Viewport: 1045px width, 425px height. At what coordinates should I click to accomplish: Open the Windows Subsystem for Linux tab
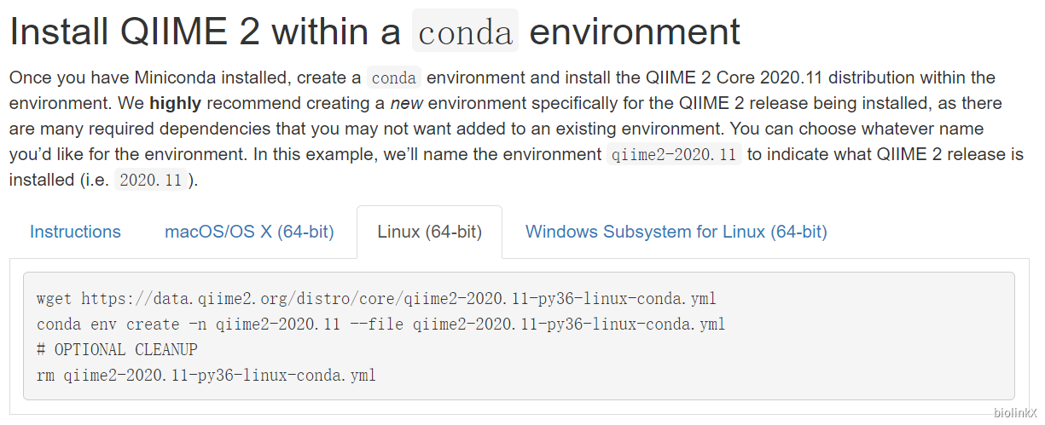tap(676, 232)
